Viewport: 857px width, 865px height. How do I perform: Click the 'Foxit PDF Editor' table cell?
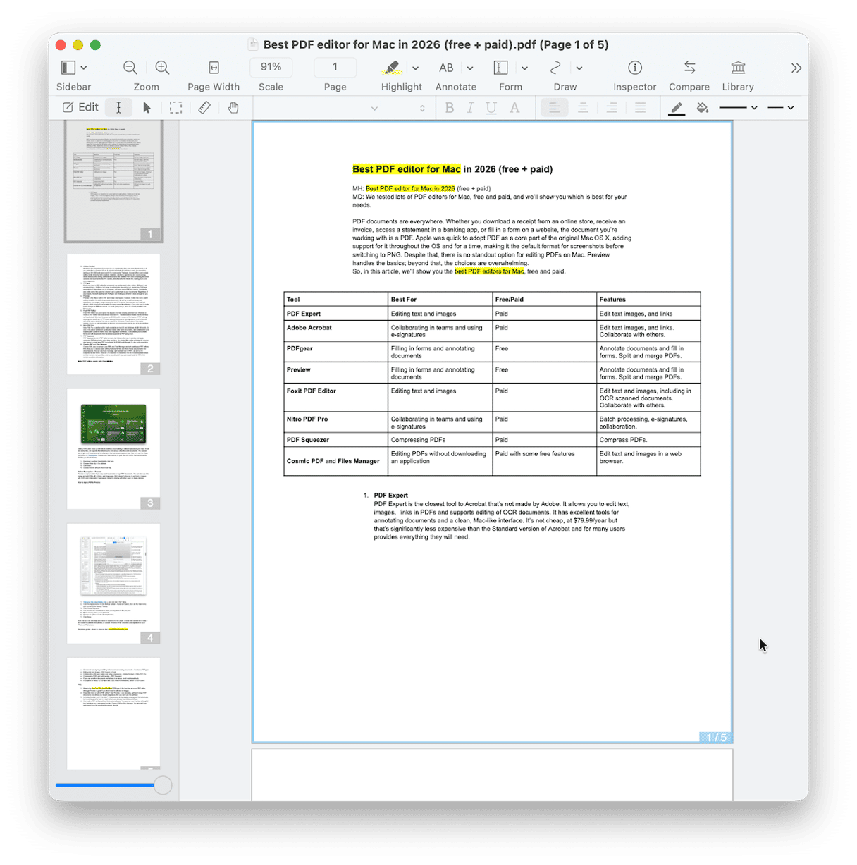point(335,398)
